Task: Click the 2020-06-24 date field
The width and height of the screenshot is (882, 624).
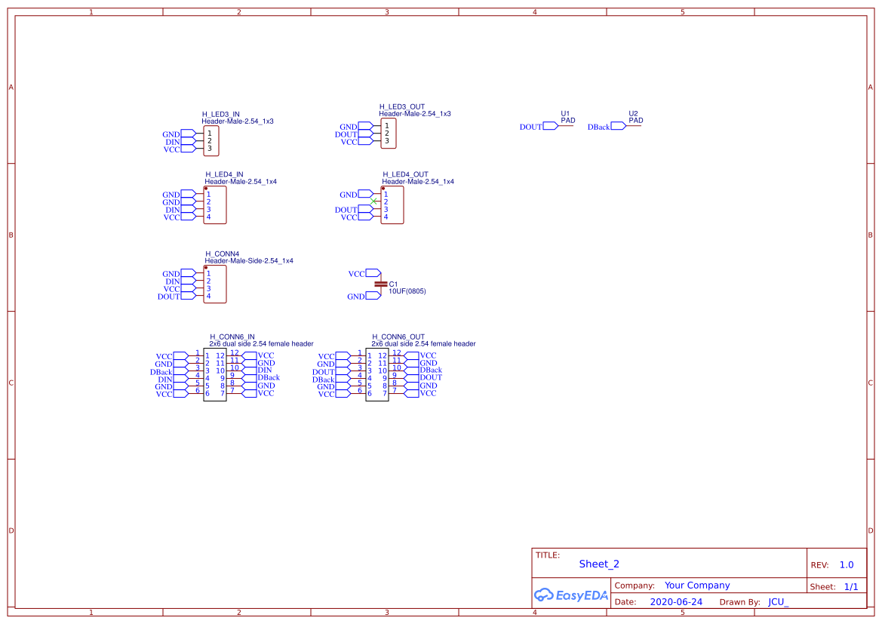Action: point(676,601)
